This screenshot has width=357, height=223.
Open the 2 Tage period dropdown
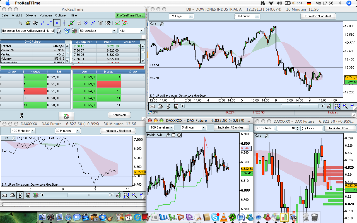181,16
